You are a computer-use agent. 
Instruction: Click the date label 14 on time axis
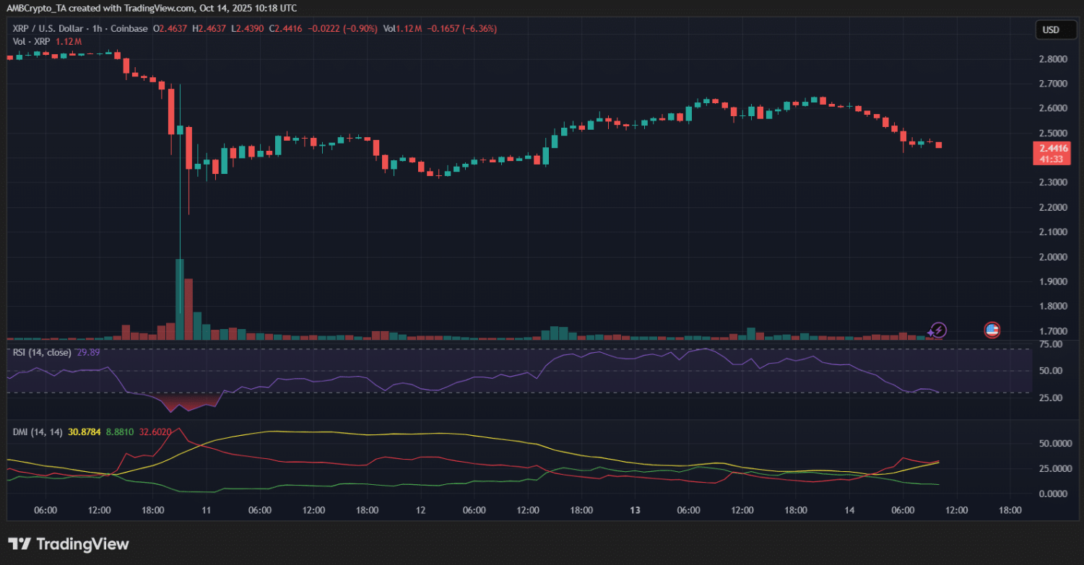click(849, 510)
